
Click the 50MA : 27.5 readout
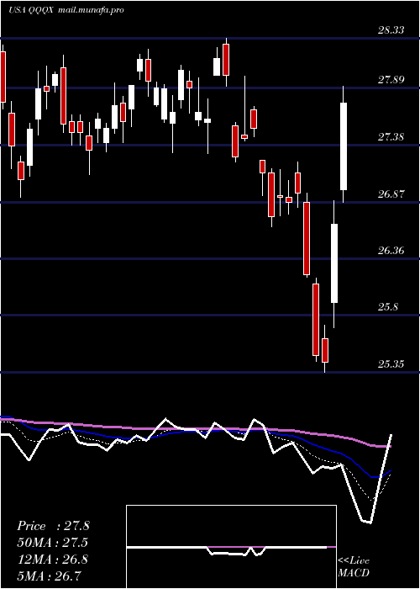pos(53,543)
